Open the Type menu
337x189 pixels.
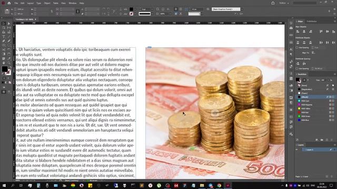38,3
